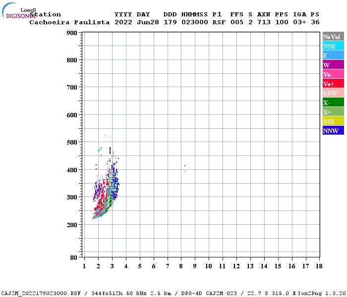Click frequency axis label 1
This screenshot has width=347, height=297.
84,266
